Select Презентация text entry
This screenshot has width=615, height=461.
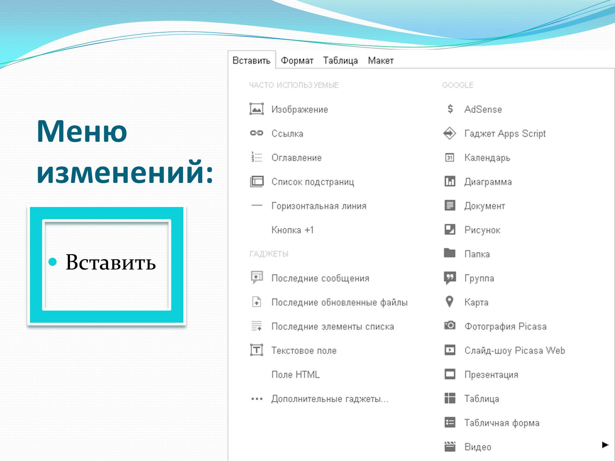coord(491,375)
